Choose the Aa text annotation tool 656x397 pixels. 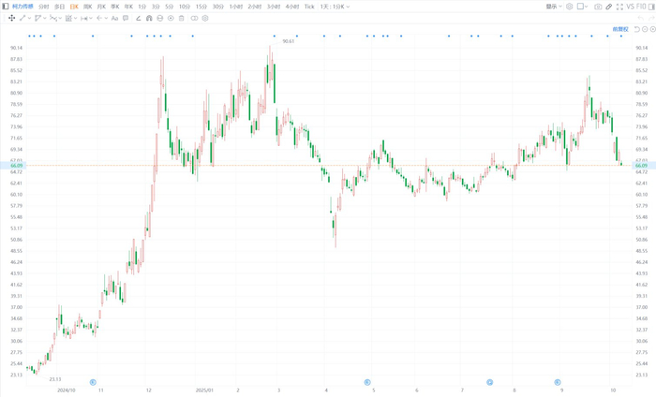(114, 18)
